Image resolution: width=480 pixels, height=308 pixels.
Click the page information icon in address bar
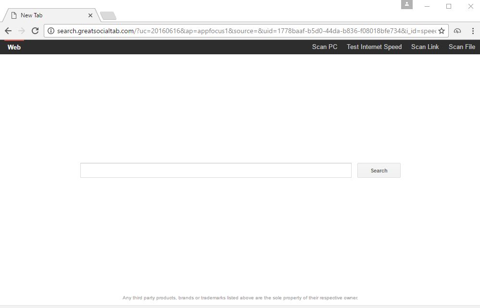51,30
